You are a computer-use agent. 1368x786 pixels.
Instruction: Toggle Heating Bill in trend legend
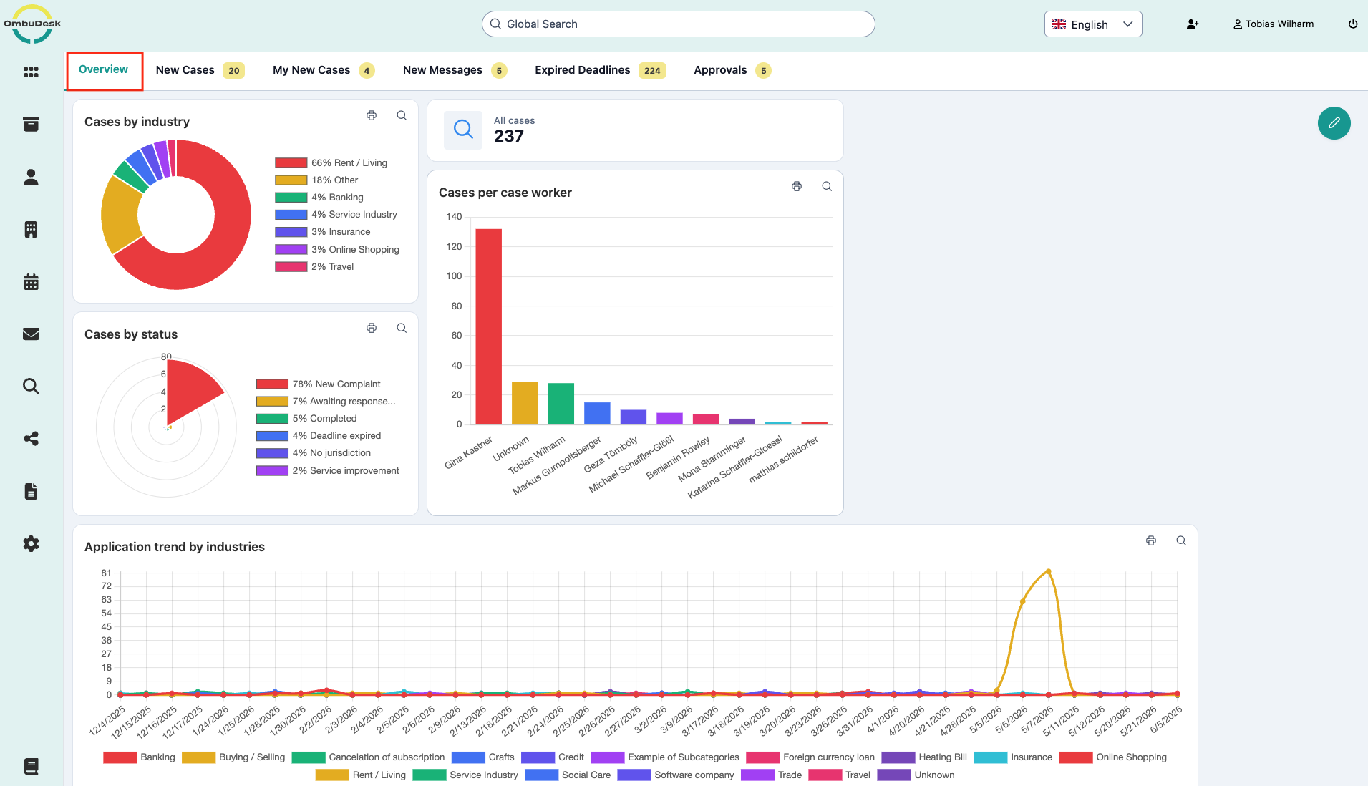[924, 757]
